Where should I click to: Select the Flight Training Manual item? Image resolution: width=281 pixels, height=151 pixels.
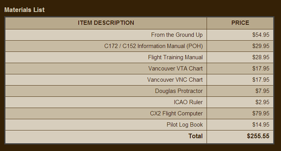pyautogui.click(x=175, y=57)
